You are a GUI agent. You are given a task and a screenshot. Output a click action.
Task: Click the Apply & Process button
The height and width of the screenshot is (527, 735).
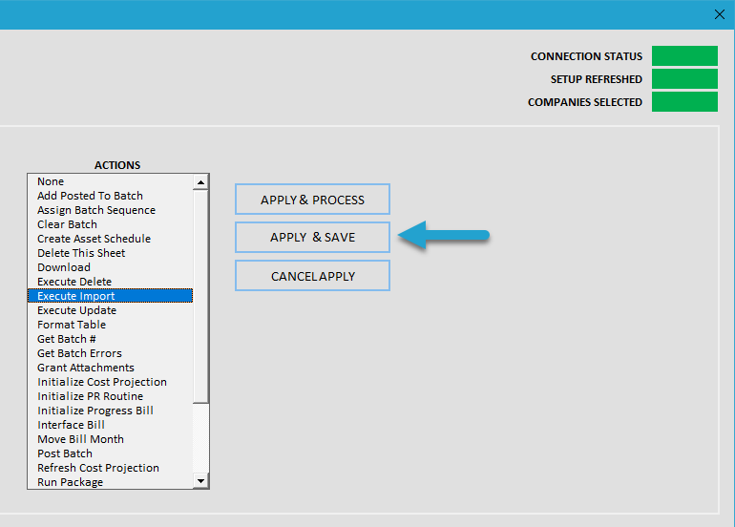point(312,200)
